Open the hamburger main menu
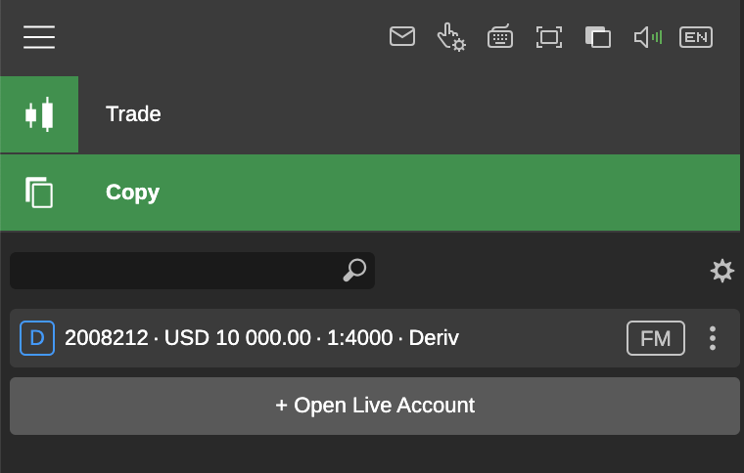Screen dimensions: 744x473 pos(39,37)
